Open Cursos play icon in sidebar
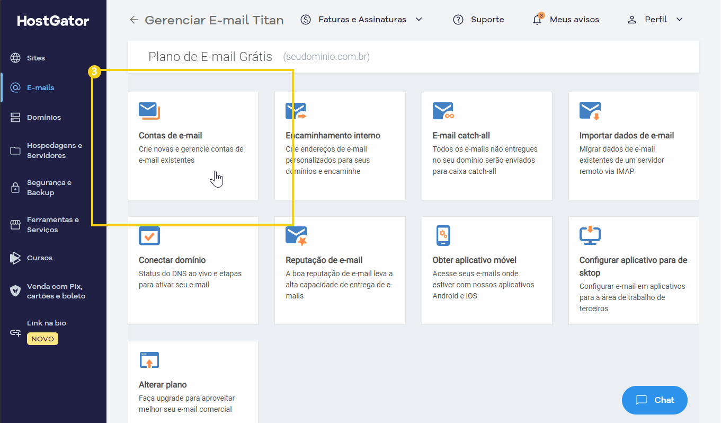721x423 pixels. (15, 258)
